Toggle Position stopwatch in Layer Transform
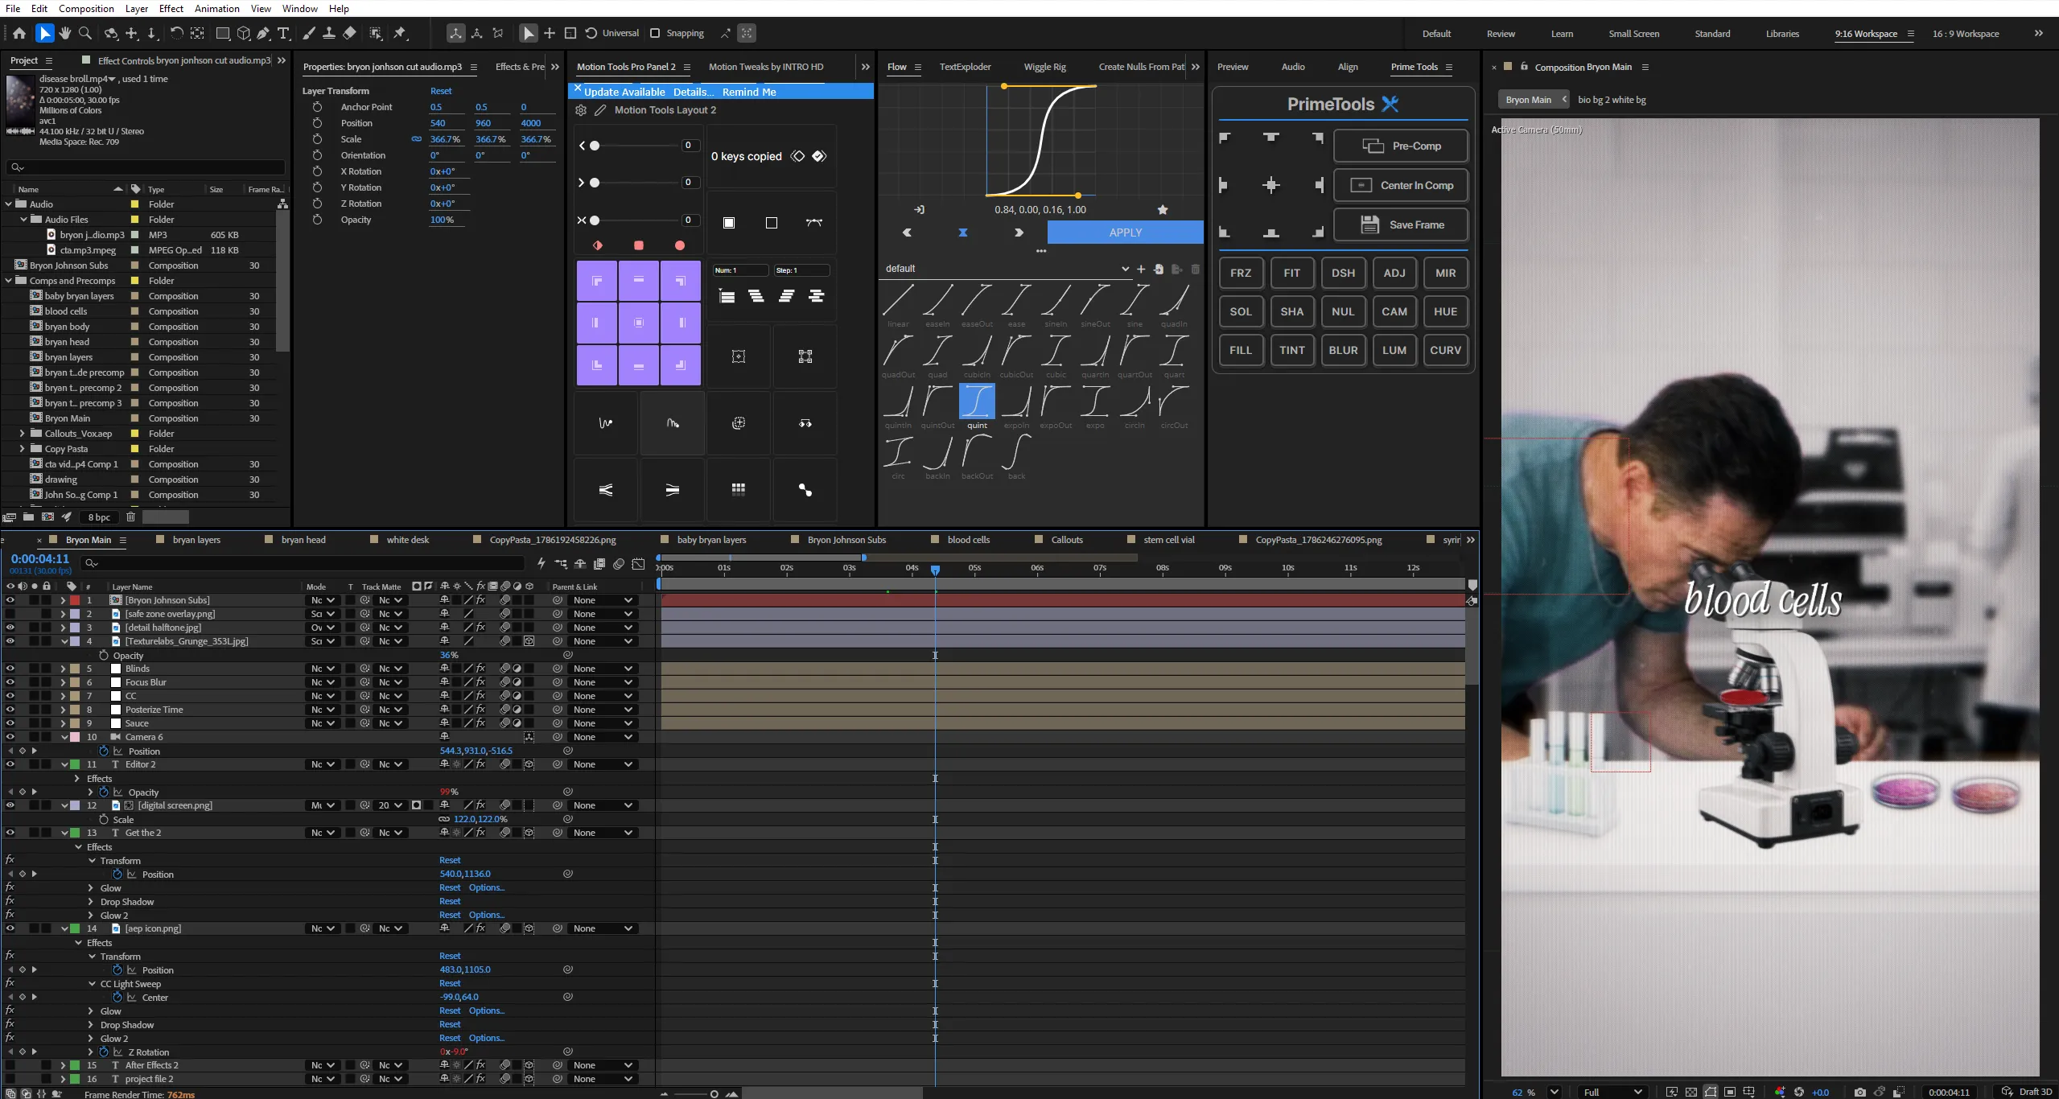 coord(317,123)
